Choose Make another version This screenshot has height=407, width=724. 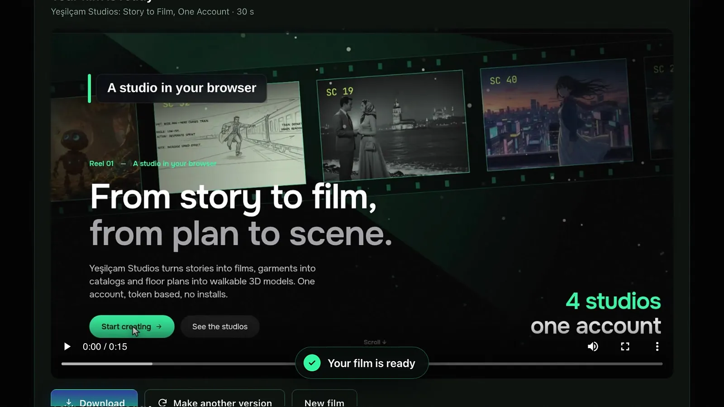click(x=214, y=398)
